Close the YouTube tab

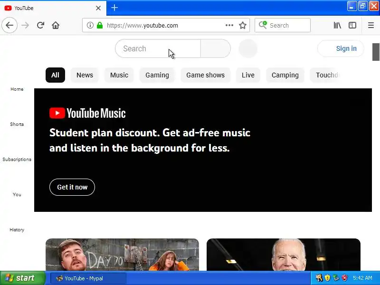click(98, 8)
